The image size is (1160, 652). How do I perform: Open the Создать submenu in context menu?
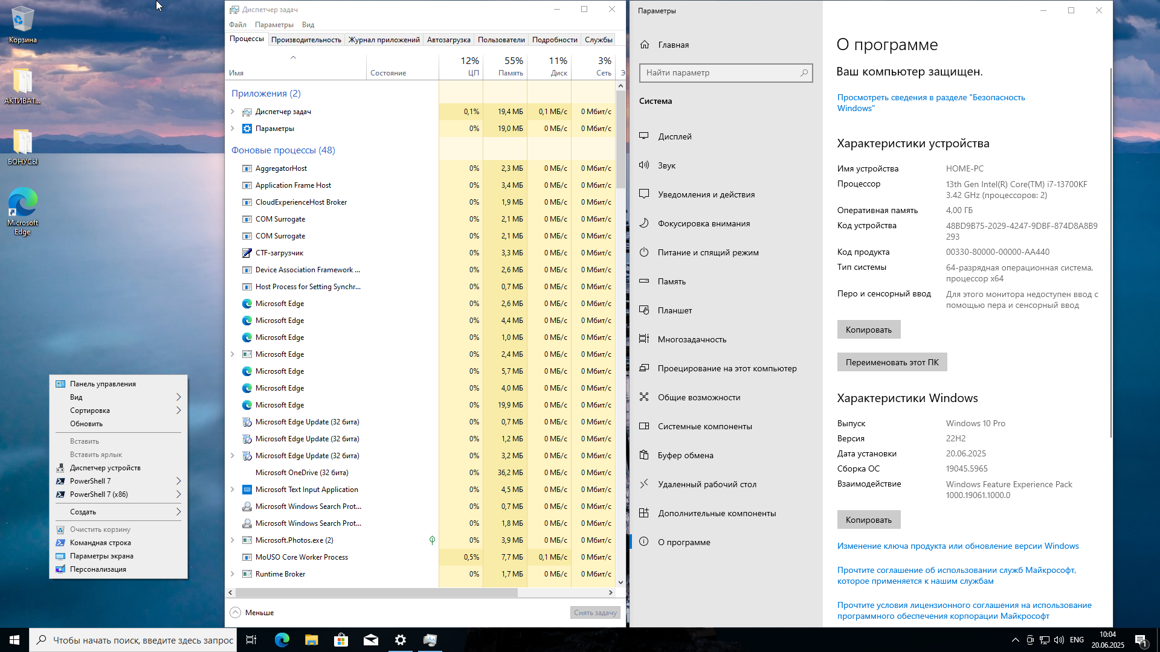click(118, 512)
